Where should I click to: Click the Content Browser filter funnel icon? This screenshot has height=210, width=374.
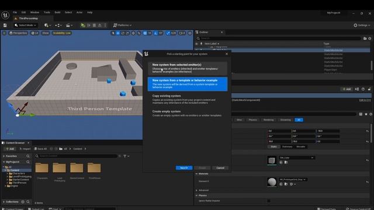tap(124, 156)
